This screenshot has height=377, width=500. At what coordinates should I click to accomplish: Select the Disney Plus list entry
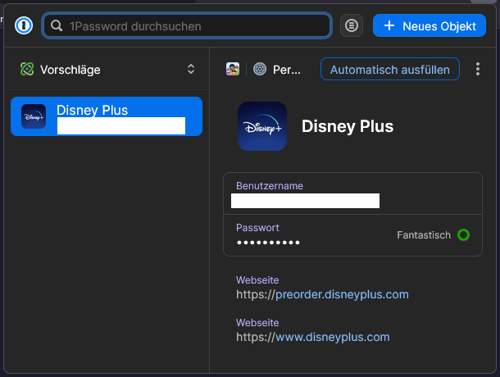(x=107, y=116)
